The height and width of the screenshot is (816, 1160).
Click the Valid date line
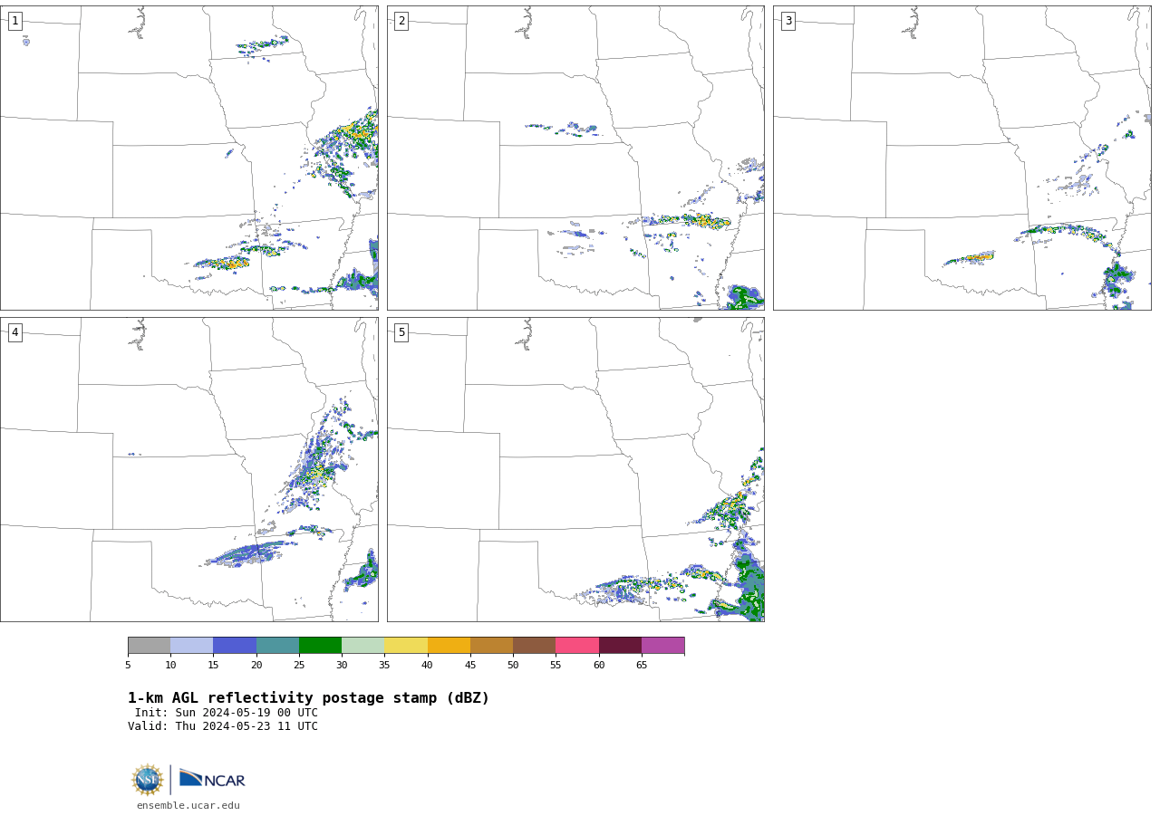coord(223,726)
